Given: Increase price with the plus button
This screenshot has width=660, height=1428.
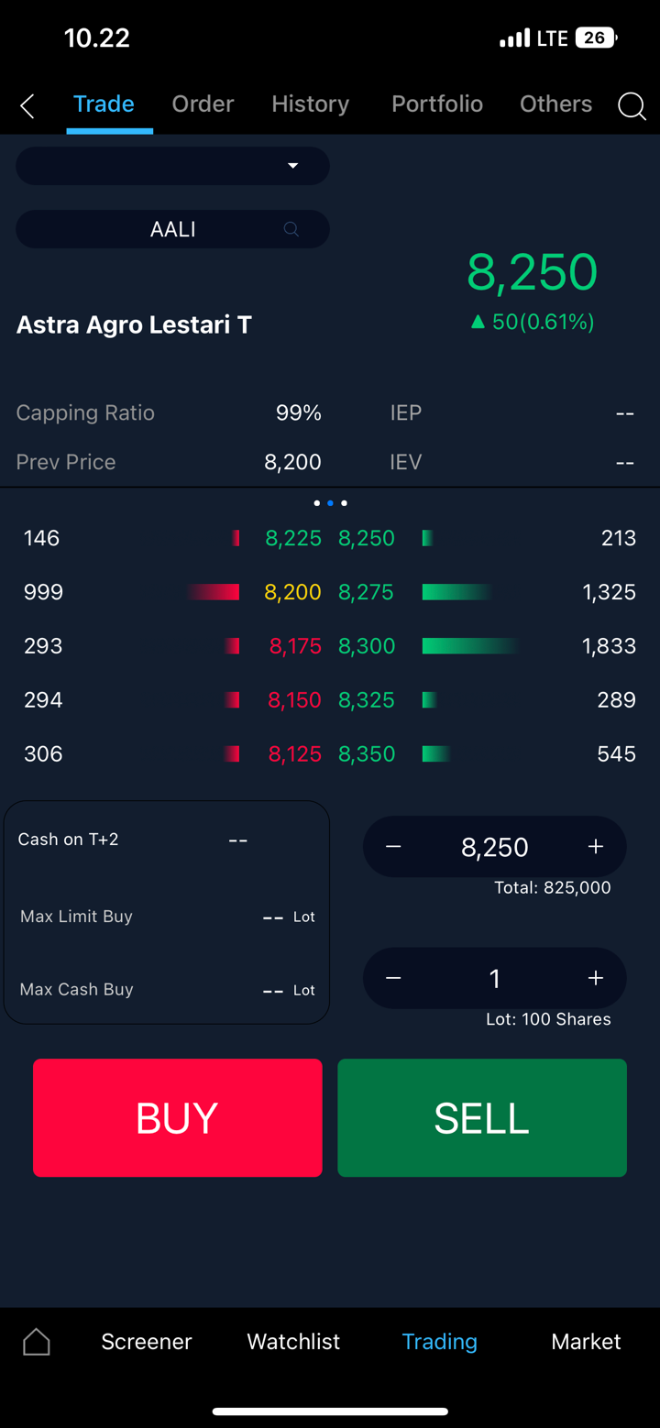Looking at the screenshot, I should tap(596, 847).
